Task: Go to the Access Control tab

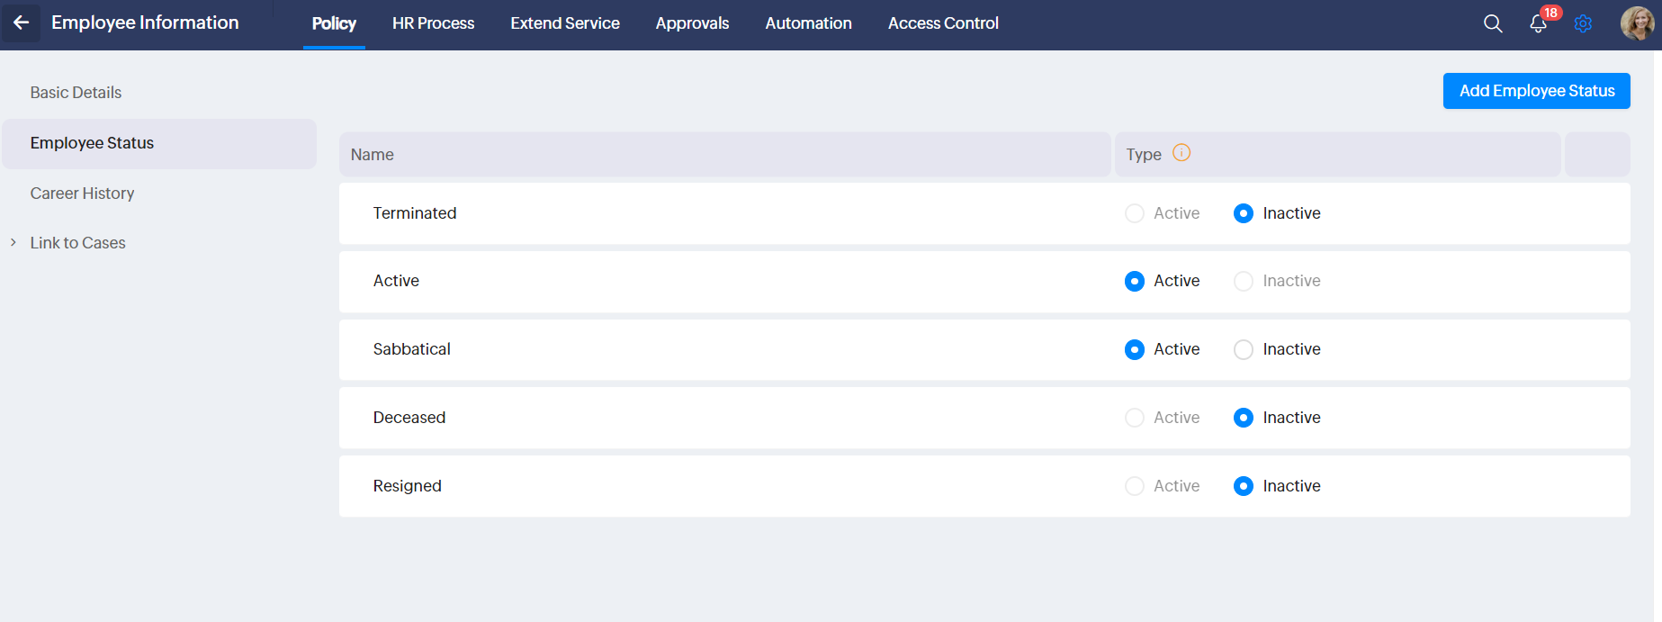Action: click(x=943, y=23)
